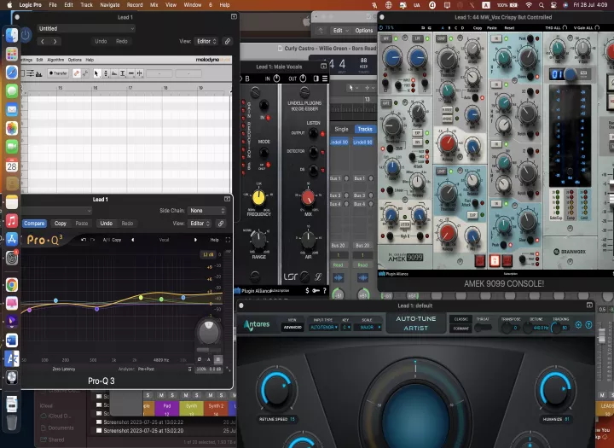
Task: Toggle the Lindell De-Esser OUT power button
Action: 303,79
